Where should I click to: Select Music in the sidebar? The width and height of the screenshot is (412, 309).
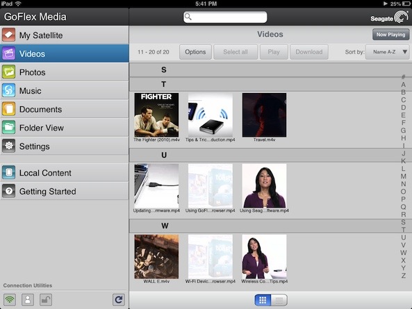click(65, 90)
